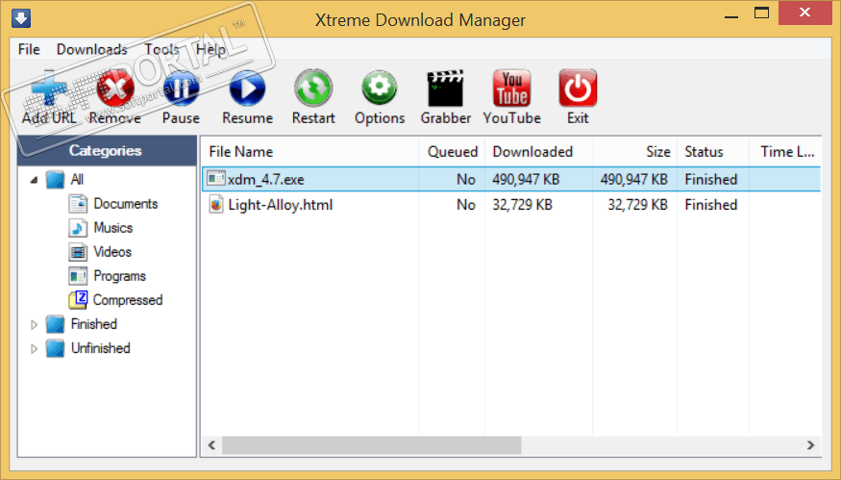The height and width of the screenshot is (480, 841).
Task: Click the Programs category icon
Action: [78, 276]
